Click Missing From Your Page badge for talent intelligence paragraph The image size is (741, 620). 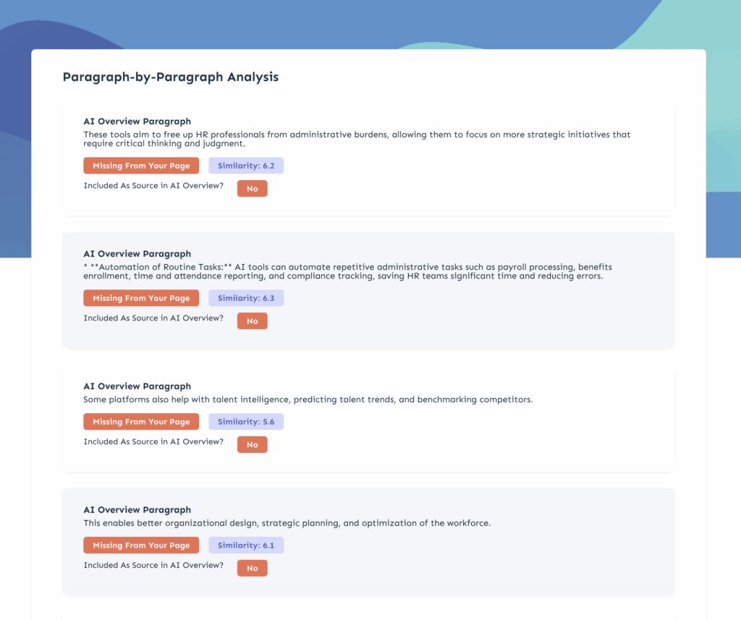141,422
